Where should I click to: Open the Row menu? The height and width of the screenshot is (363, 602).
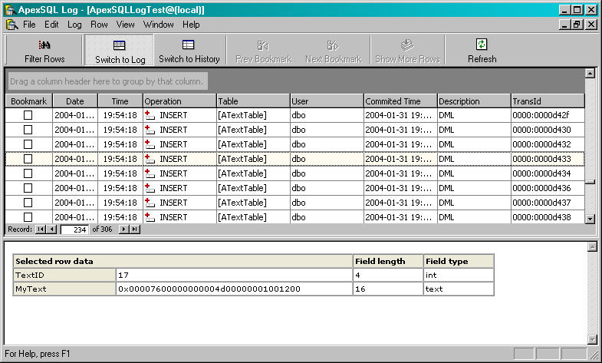tap(99, 25)
